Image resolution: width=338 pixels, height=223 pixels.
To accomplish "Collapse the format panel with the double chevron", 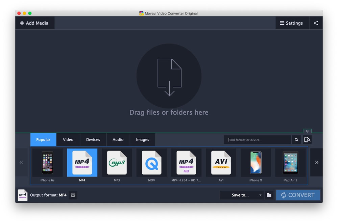I will point(307,131).
